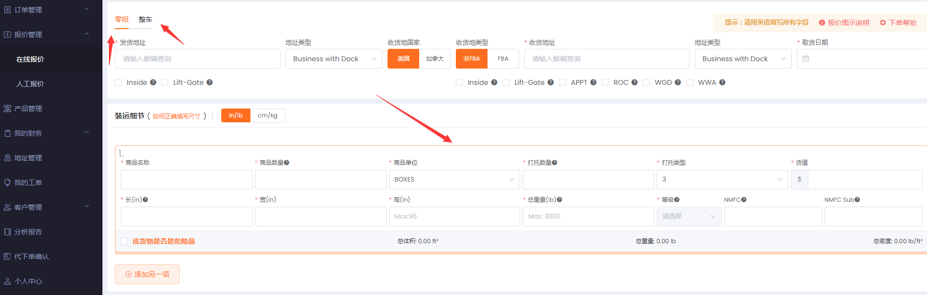Click the 报价图示说明 info icon
Viewport: 927px width, 295px height.
pos(822,23)
